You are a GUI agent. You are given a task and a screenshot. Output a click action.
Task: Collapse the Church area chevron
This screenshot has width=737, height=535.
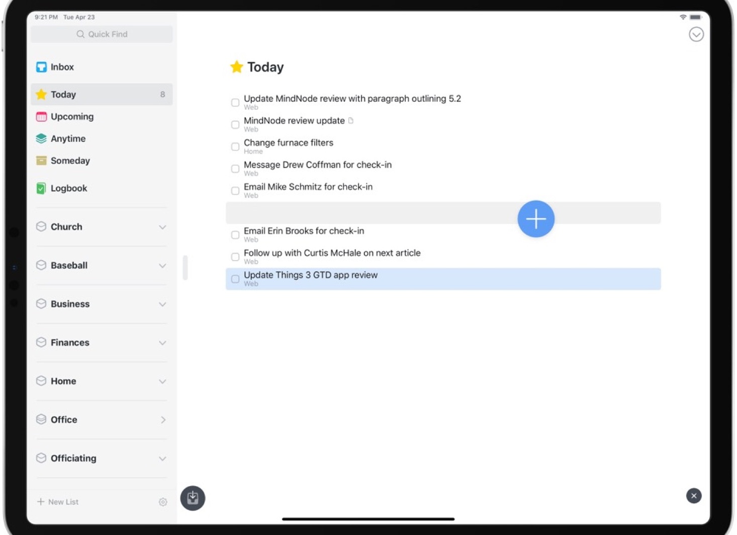click(x=162, y=227)
